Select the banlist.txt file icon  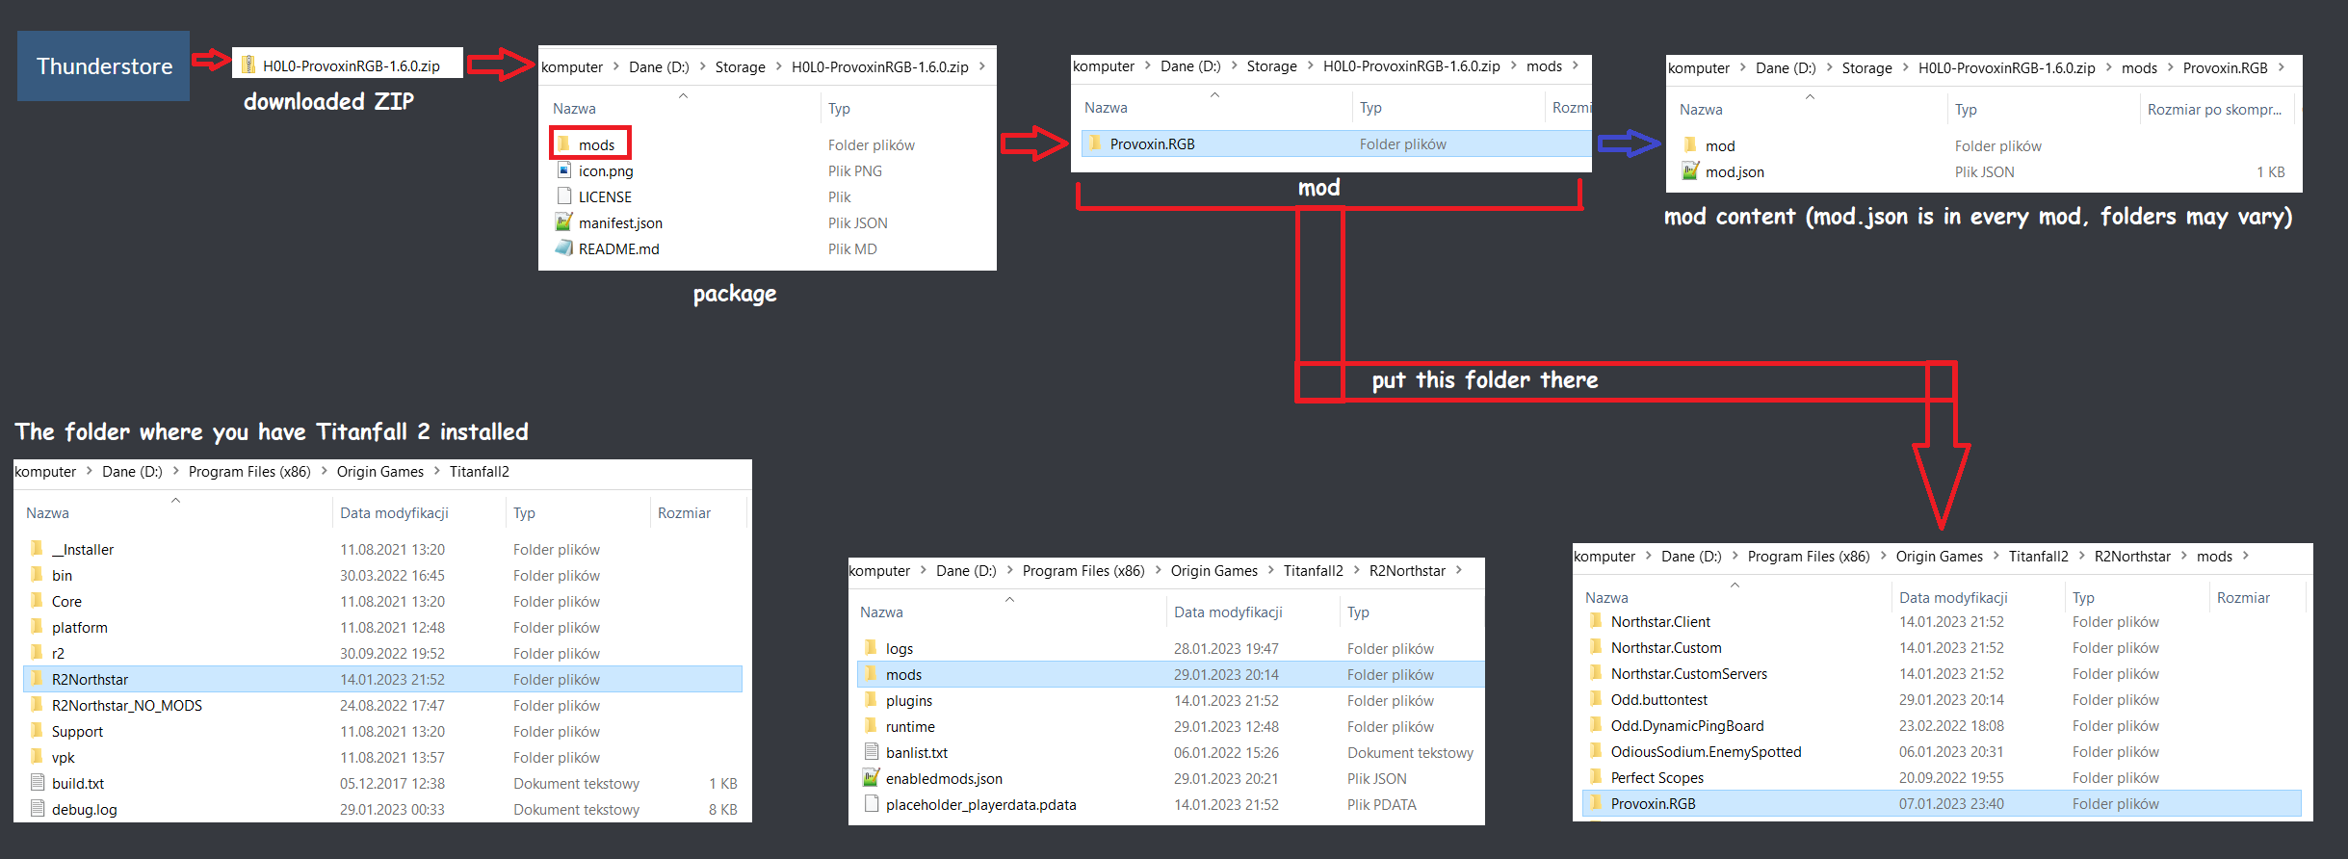pos(871,751)
